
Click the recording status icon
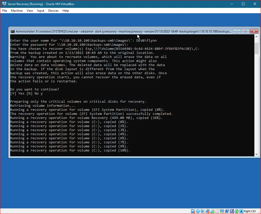(x=227, y=211)
